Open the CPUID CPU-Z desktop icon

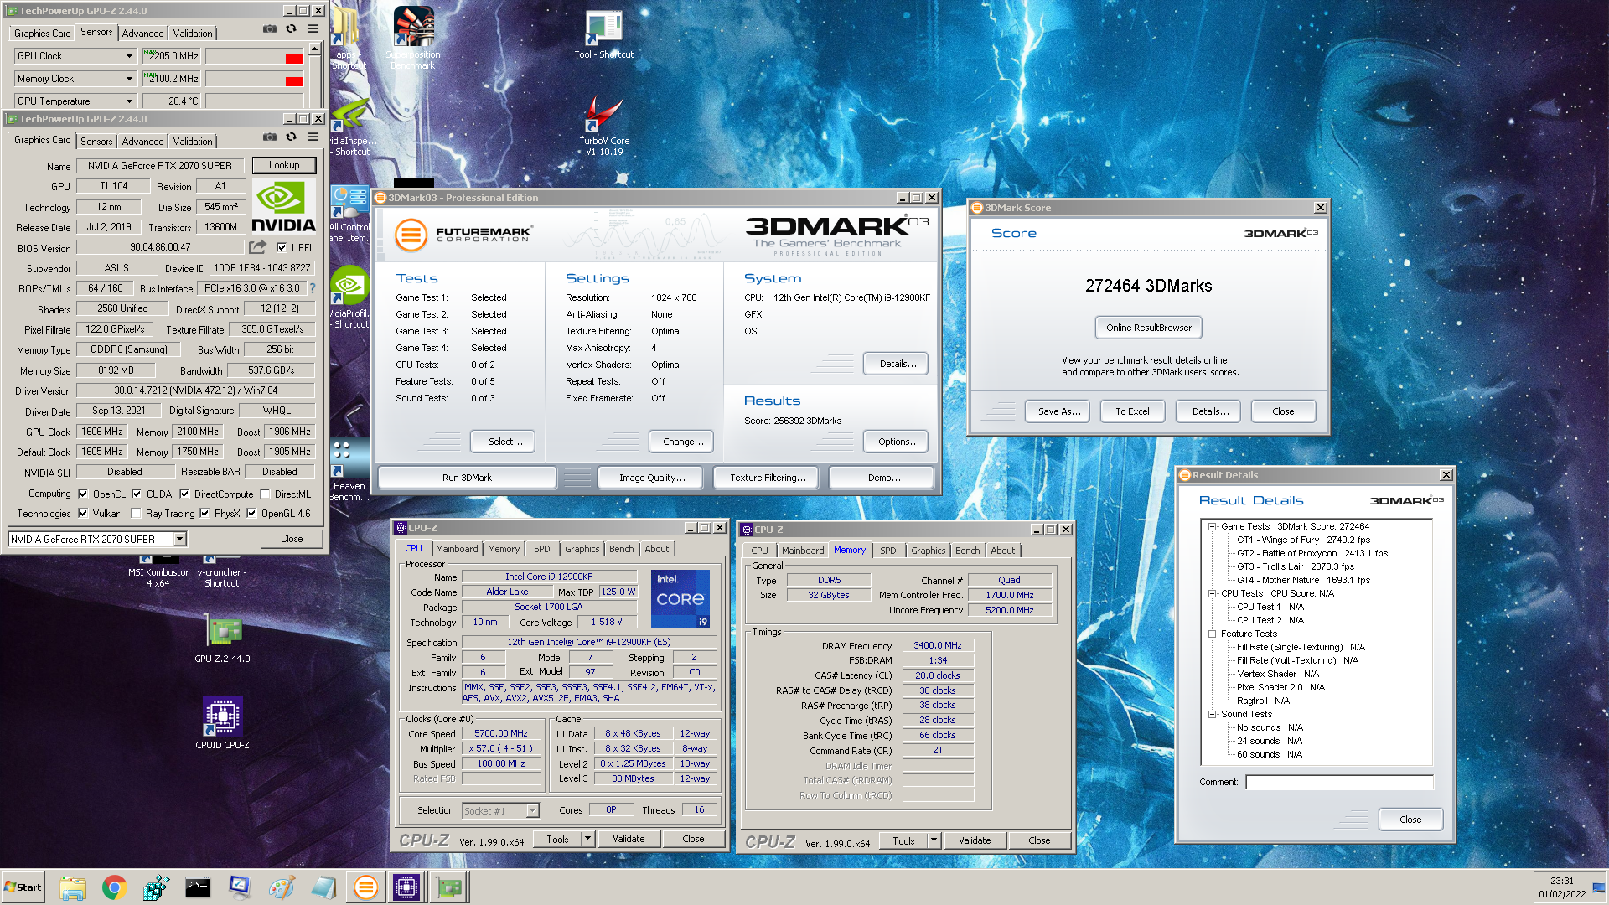coord(222,723)
